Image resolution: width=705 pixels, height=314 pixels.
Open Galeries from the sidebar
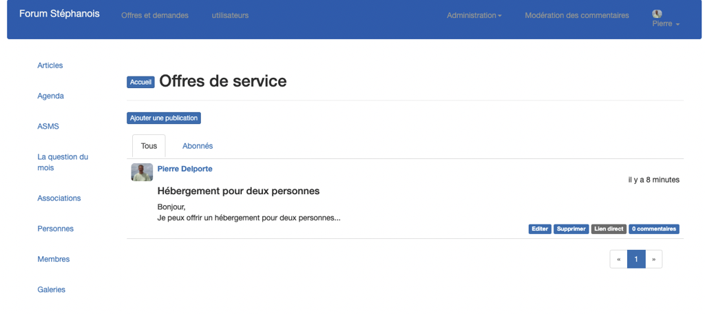pyautogui.click(x=51, y=289)
